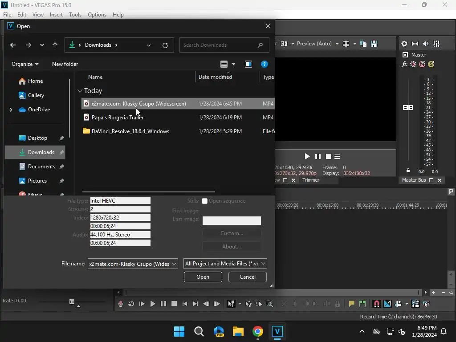Open Master automation settings icon

click(x=413, y=64)
